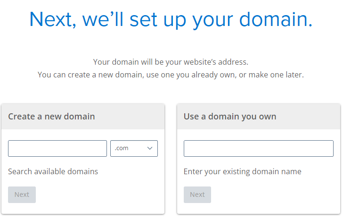343x220 pixels.
Task: Click the 'Search available domains' label
Action: [53, 171]
